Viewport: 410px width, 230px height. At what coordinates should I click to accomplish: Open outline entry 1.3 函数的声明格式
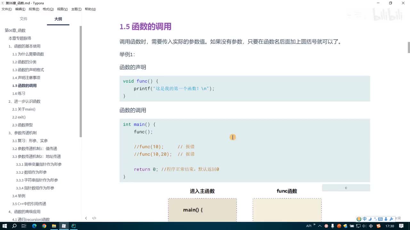[28, 70]
